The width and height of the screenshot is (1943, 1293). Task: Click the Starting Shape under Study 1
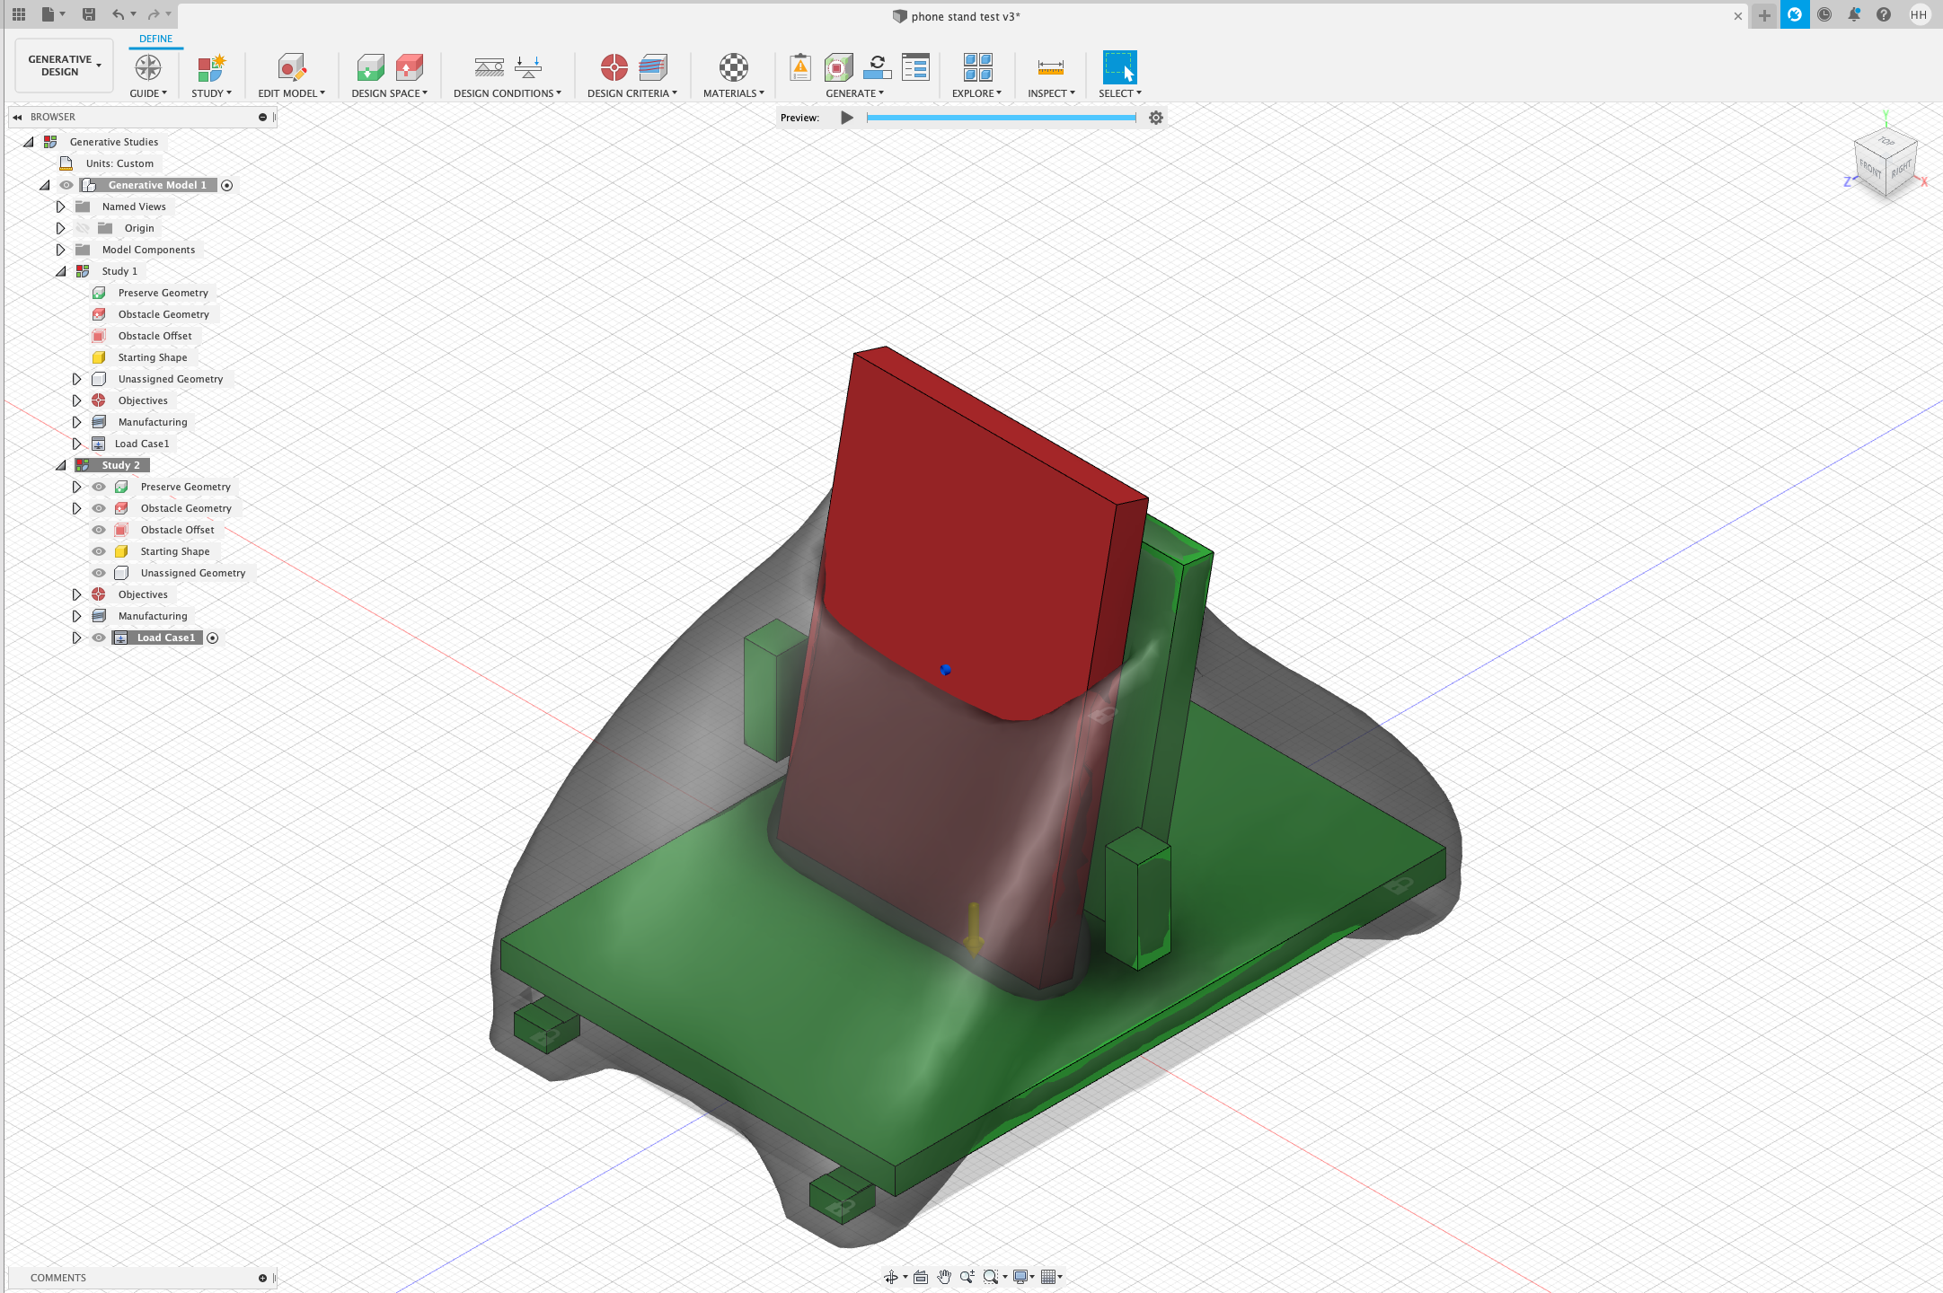(x=153, y=356)
